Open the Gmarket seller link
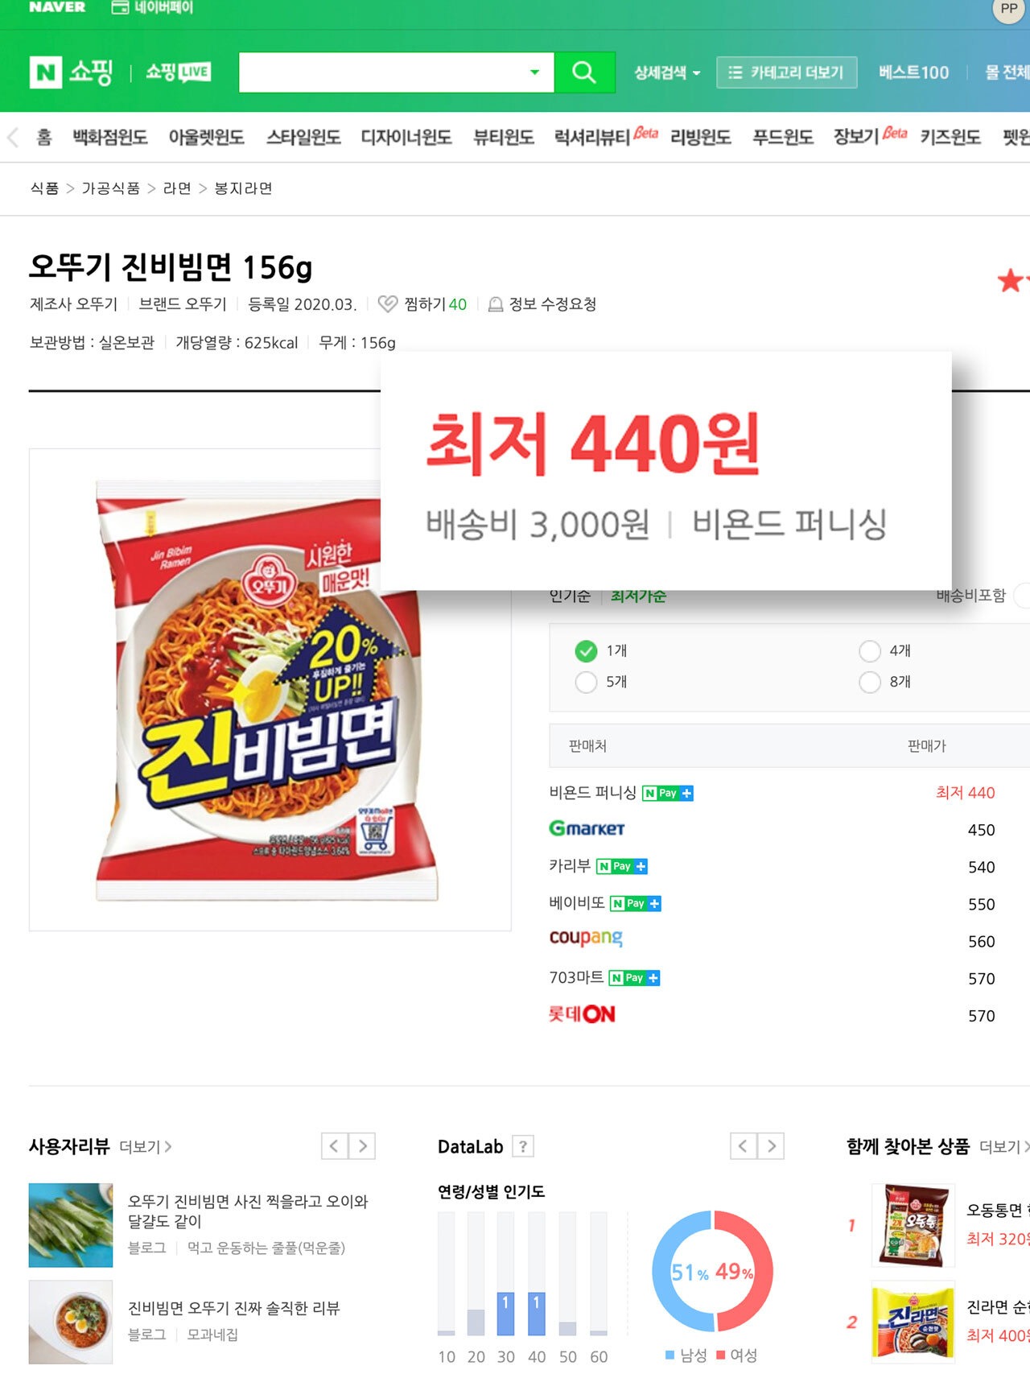1030x1374 pixels. [x=587, y=828]
